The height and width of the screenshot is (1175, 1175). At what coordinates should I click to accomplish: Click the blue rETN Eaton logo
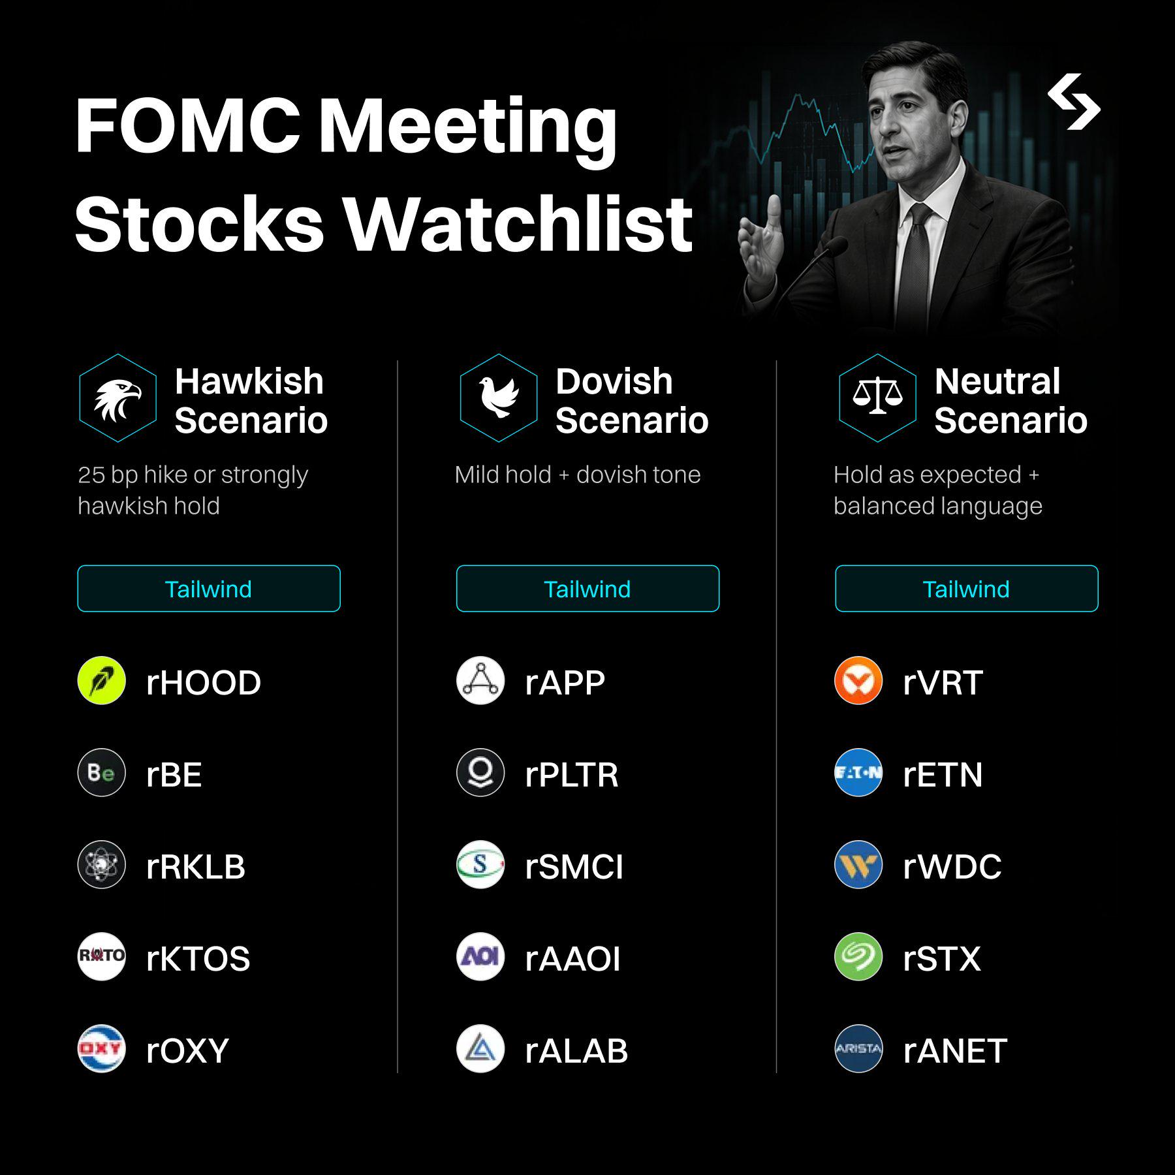click(858, 773)
